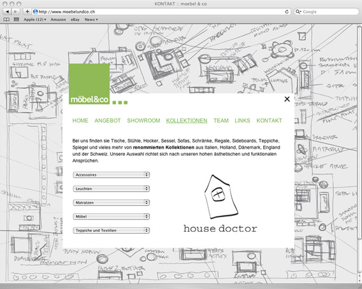Click the globe site icon in address bar
The width and height of the screenshot is (362, 289).
[35, 11]
